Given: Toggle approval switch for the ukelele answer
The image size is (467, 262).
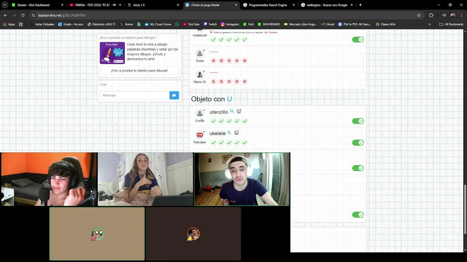Looking at the screenshot, I should pos(358,143).
